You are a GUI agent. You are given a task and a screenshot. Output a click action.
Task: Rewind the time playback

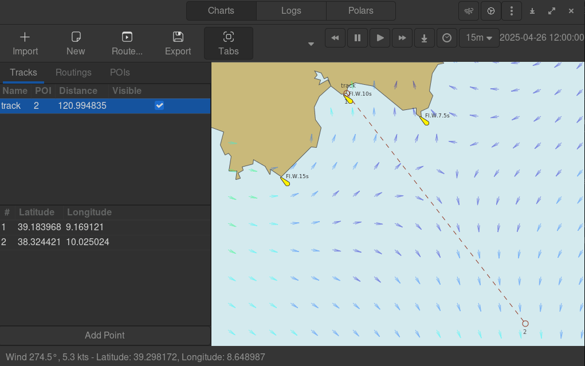click(x=335, y=38)
